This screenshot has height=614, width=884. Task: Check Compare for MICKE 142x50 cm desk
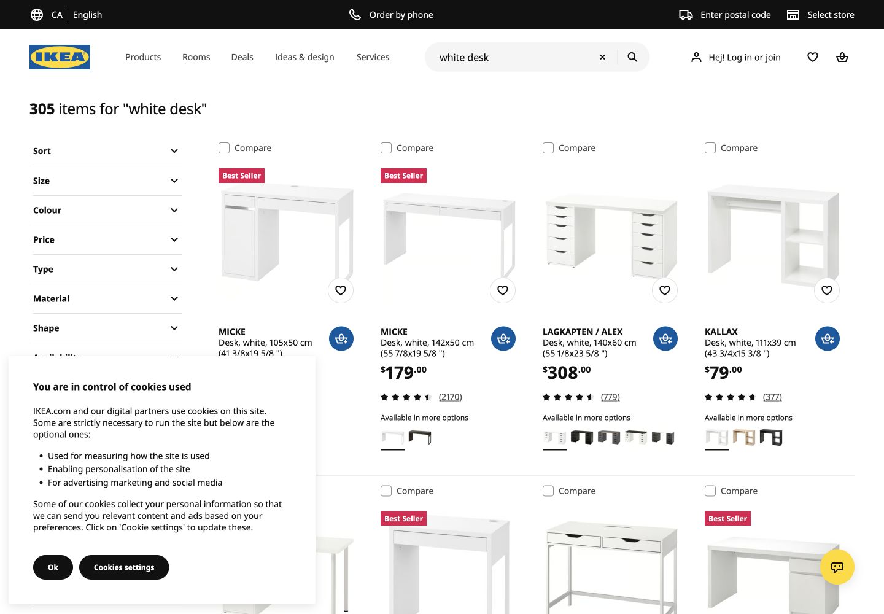386,148
